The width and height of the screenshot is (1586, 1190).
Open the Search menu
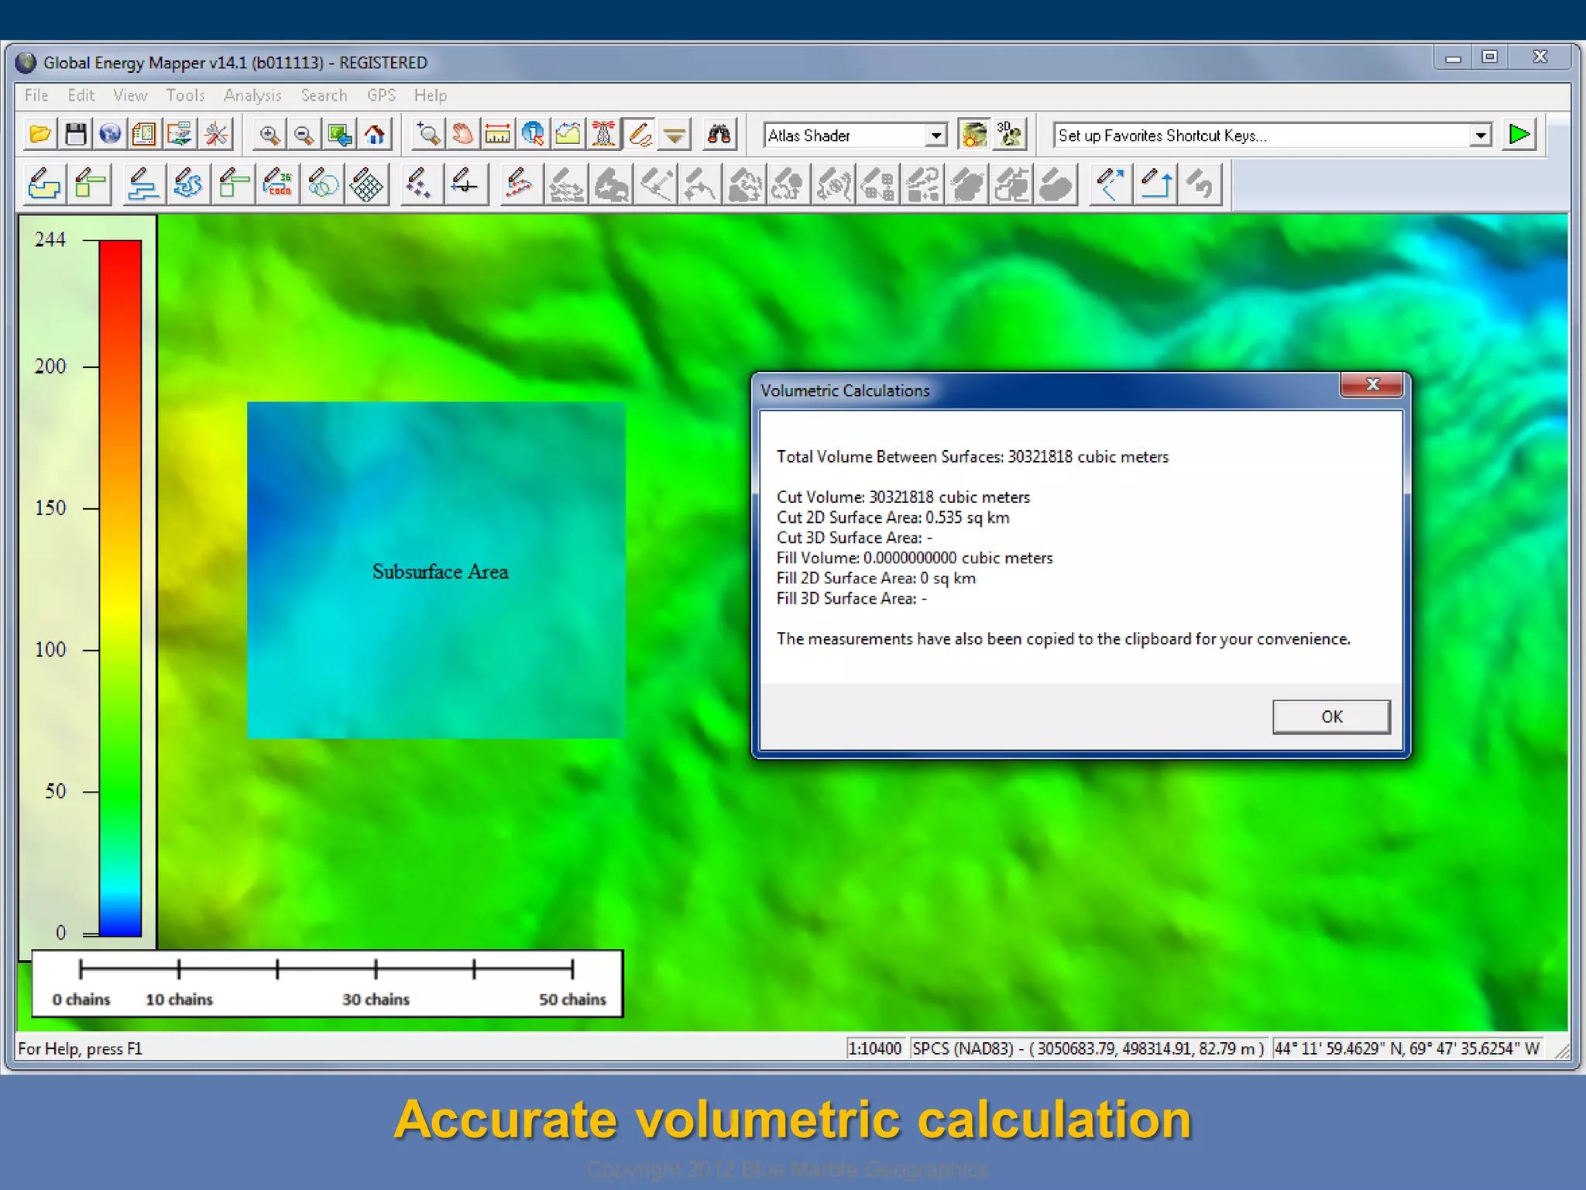[324, 95]
